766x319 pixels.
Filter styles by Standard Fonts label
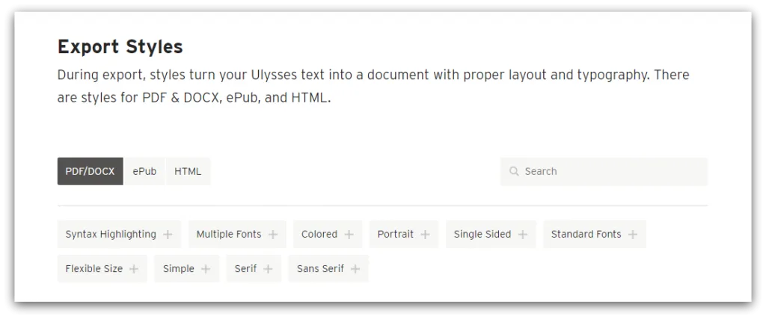[x=586, y=235]
